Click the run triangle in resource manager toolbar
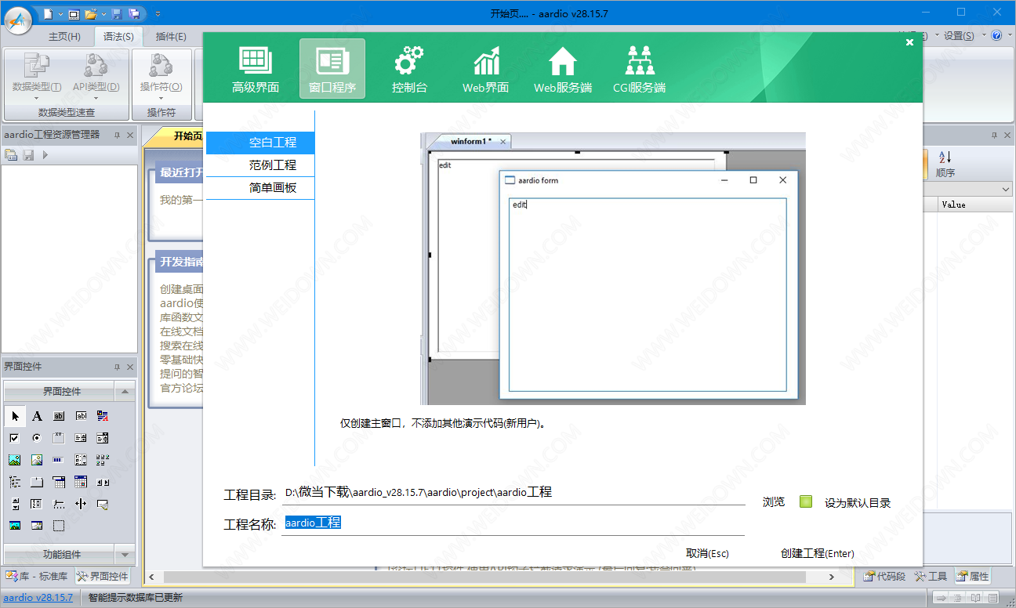 45,155
